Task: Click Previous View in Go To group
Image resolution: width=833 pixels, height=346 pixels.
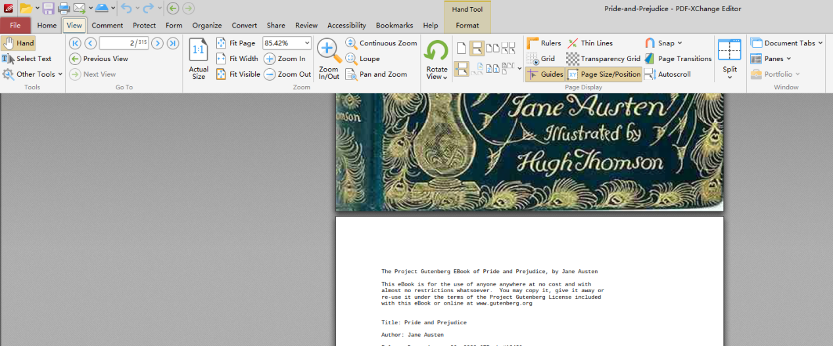Action: 99,58
